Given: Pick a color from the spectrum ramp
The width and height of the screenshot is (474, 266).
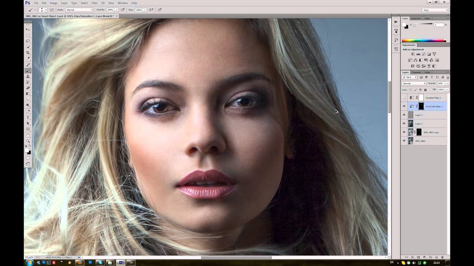Looking at the screenshot, I should coord(424,41).
